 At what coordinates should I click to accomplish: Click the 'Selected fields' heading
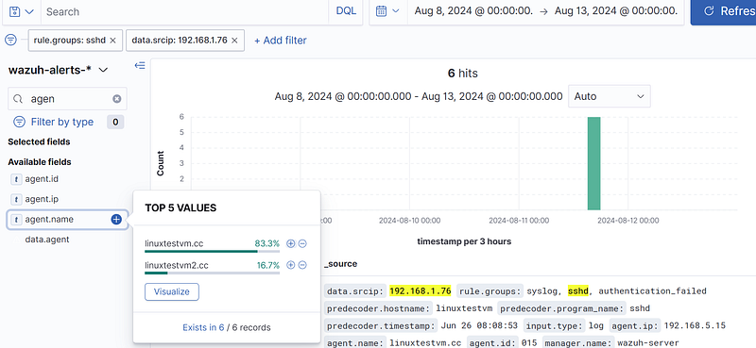coord(39,141)
